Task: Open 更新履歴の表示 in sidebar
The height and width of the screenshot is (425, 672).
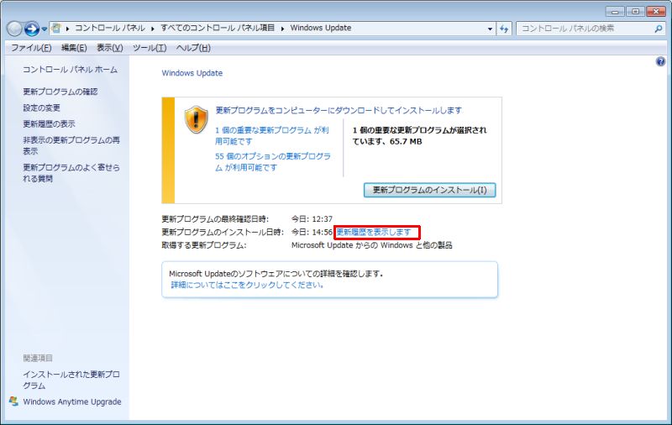Action: [49, 124]
